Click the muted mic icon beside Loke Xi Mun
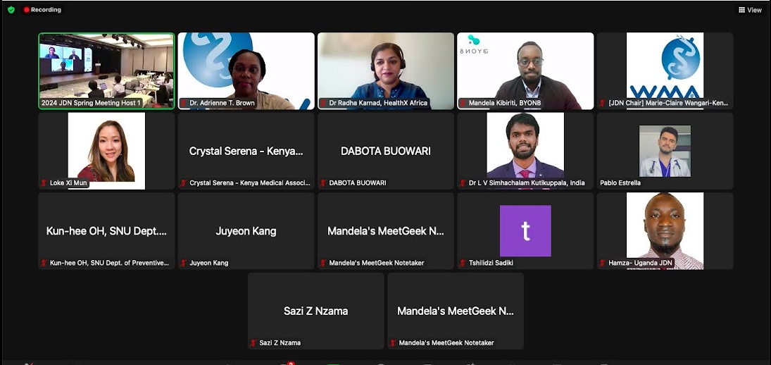 (44, 183)
